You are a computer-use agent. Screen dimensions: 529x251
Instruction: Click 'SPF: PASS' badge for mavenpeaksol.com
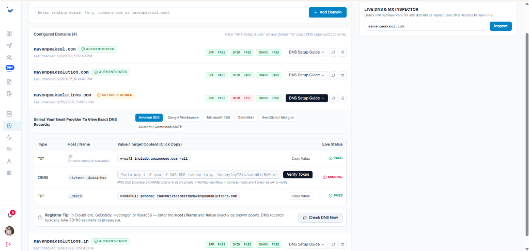pyautogui.click(x=217, y=53)
